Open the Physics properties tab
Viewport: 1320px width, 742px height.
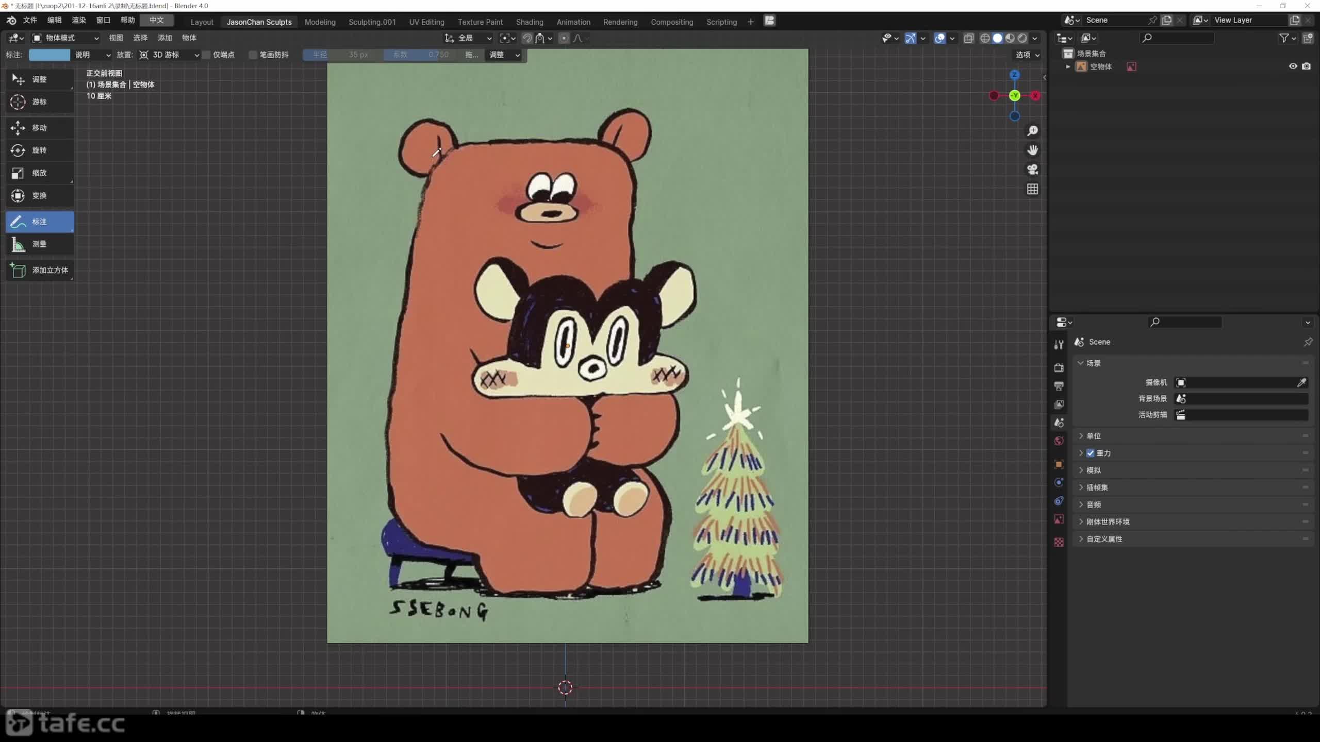pos(1059,483)
